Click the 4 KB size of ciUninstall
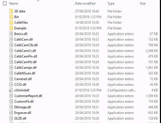This screenshot has width=161, height=123. click(x=155, y=90)
